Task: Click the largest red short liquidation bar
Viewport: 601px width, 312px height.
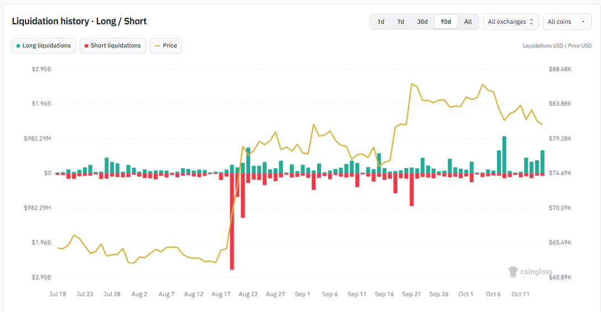Action: point(232,222)
